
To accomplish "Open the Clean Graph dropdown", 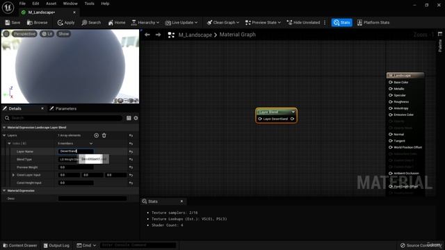I will pos(222,22).
